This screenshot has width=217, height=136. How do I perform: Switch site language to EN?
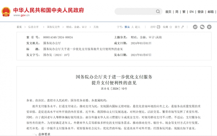[x=192, y=12]
